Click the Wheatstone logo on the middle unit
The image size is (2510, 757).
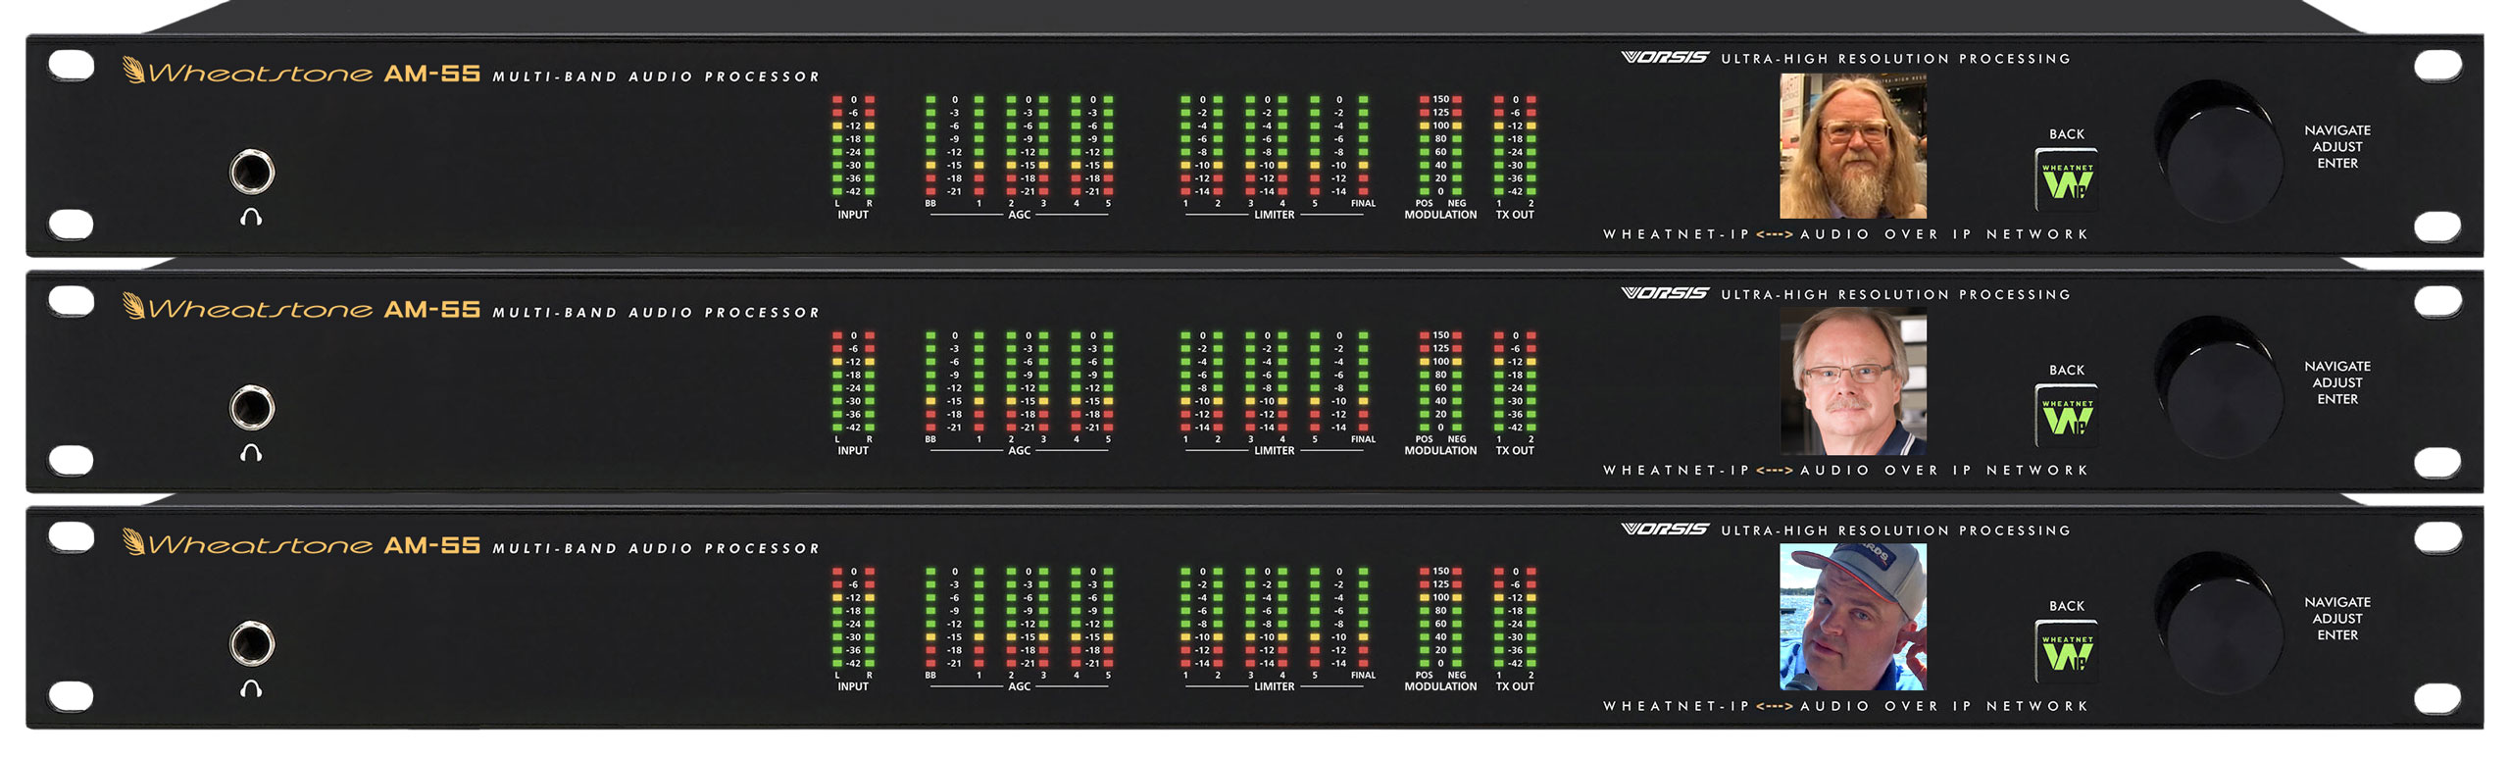coord(247,308)
